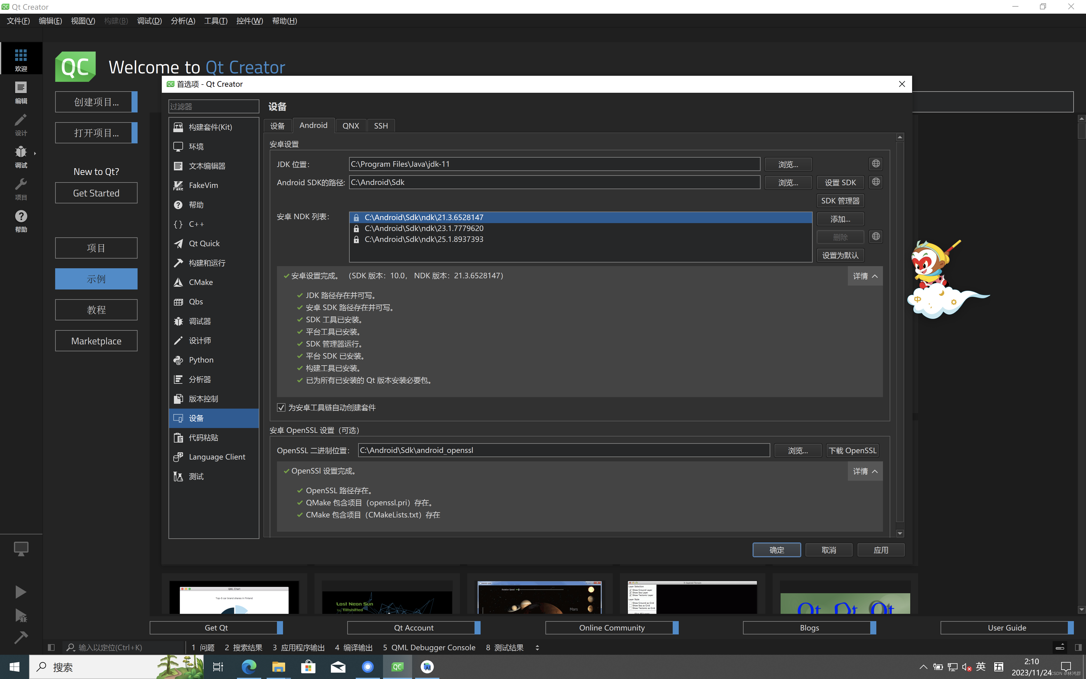The image size is (1086, 679).
Task: Open Microsoft Store from taskbar
Action: pyautogui.click(x=308, y=667)
